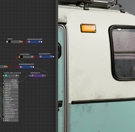Click the orange output port of aidust2

pos(22,42)
